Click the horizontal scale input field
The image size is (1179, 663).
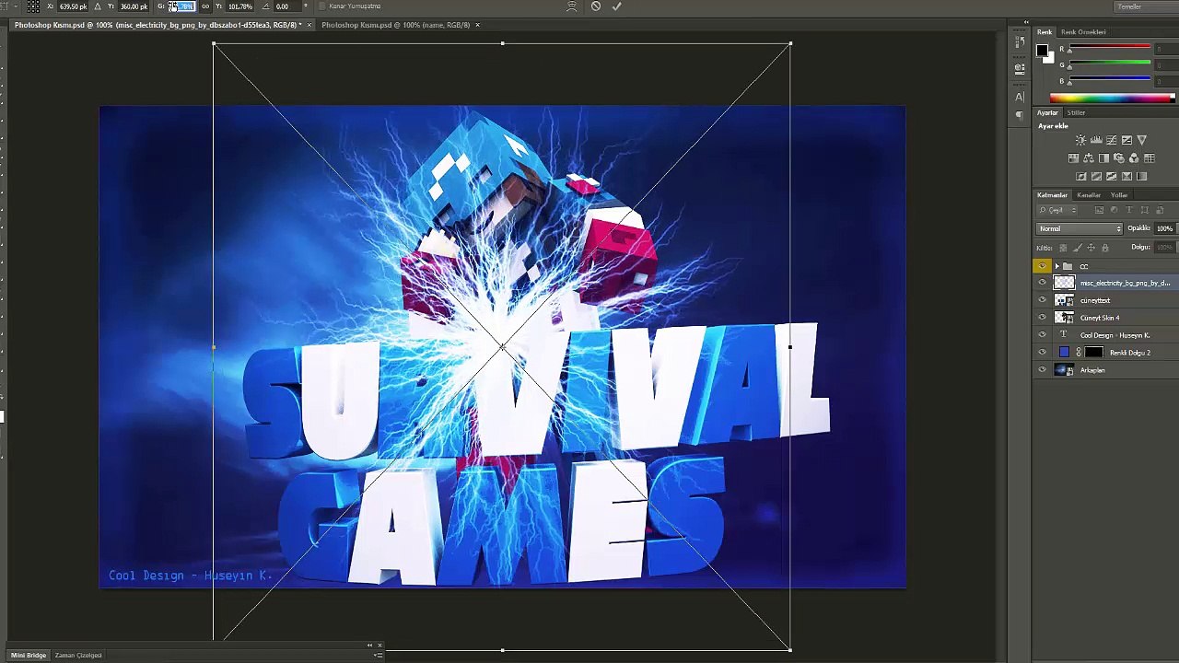[x=184, y=6]
